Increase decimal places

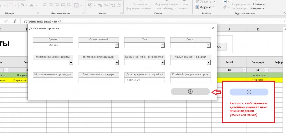click(x=113, y=5)
